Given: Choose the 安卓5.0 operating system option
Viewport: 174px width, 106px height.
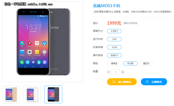Looking at the screenshot, I should click(114, 55).
